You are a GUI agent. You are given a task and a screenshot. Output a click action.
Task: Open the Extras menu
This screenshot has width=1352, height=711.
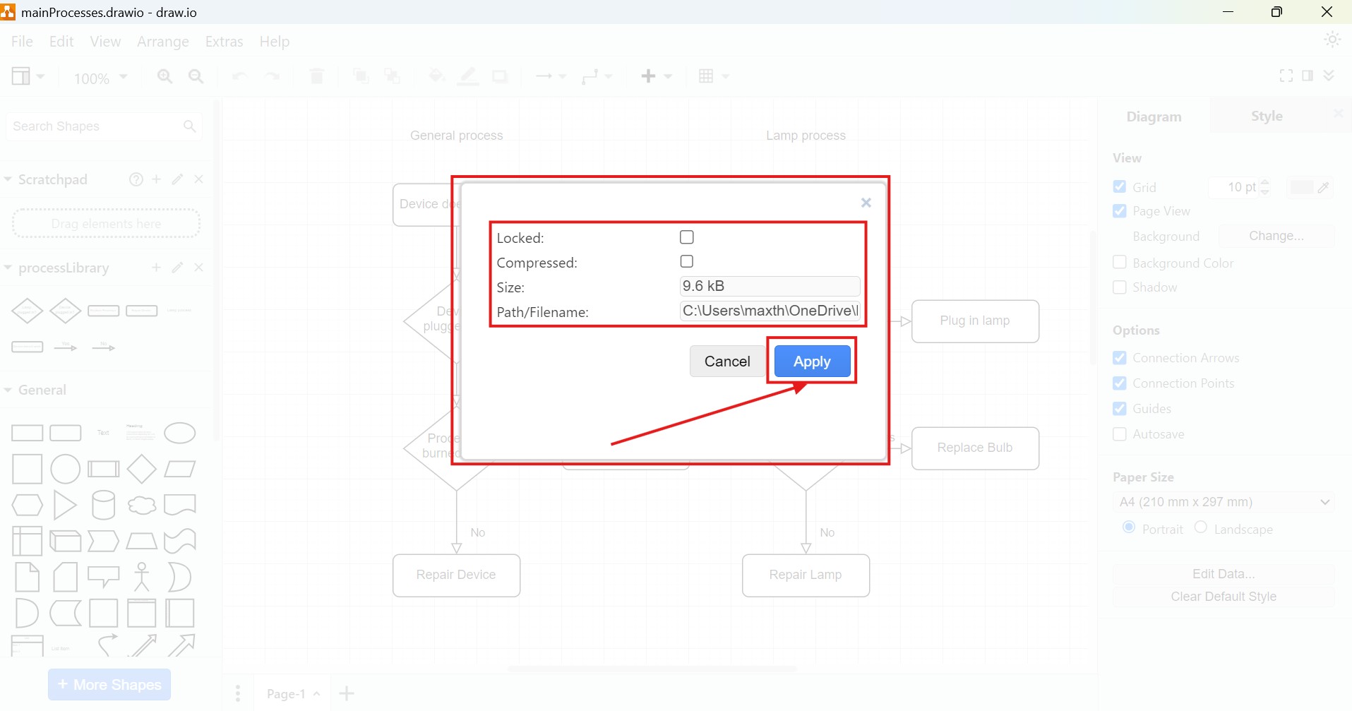coord(224,42)
